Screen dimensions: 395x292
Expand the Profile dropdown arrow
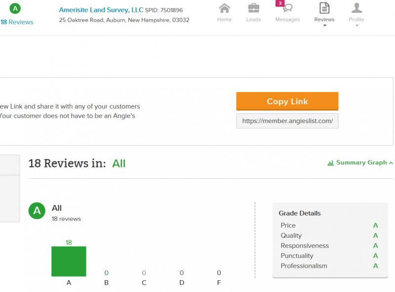356,26
